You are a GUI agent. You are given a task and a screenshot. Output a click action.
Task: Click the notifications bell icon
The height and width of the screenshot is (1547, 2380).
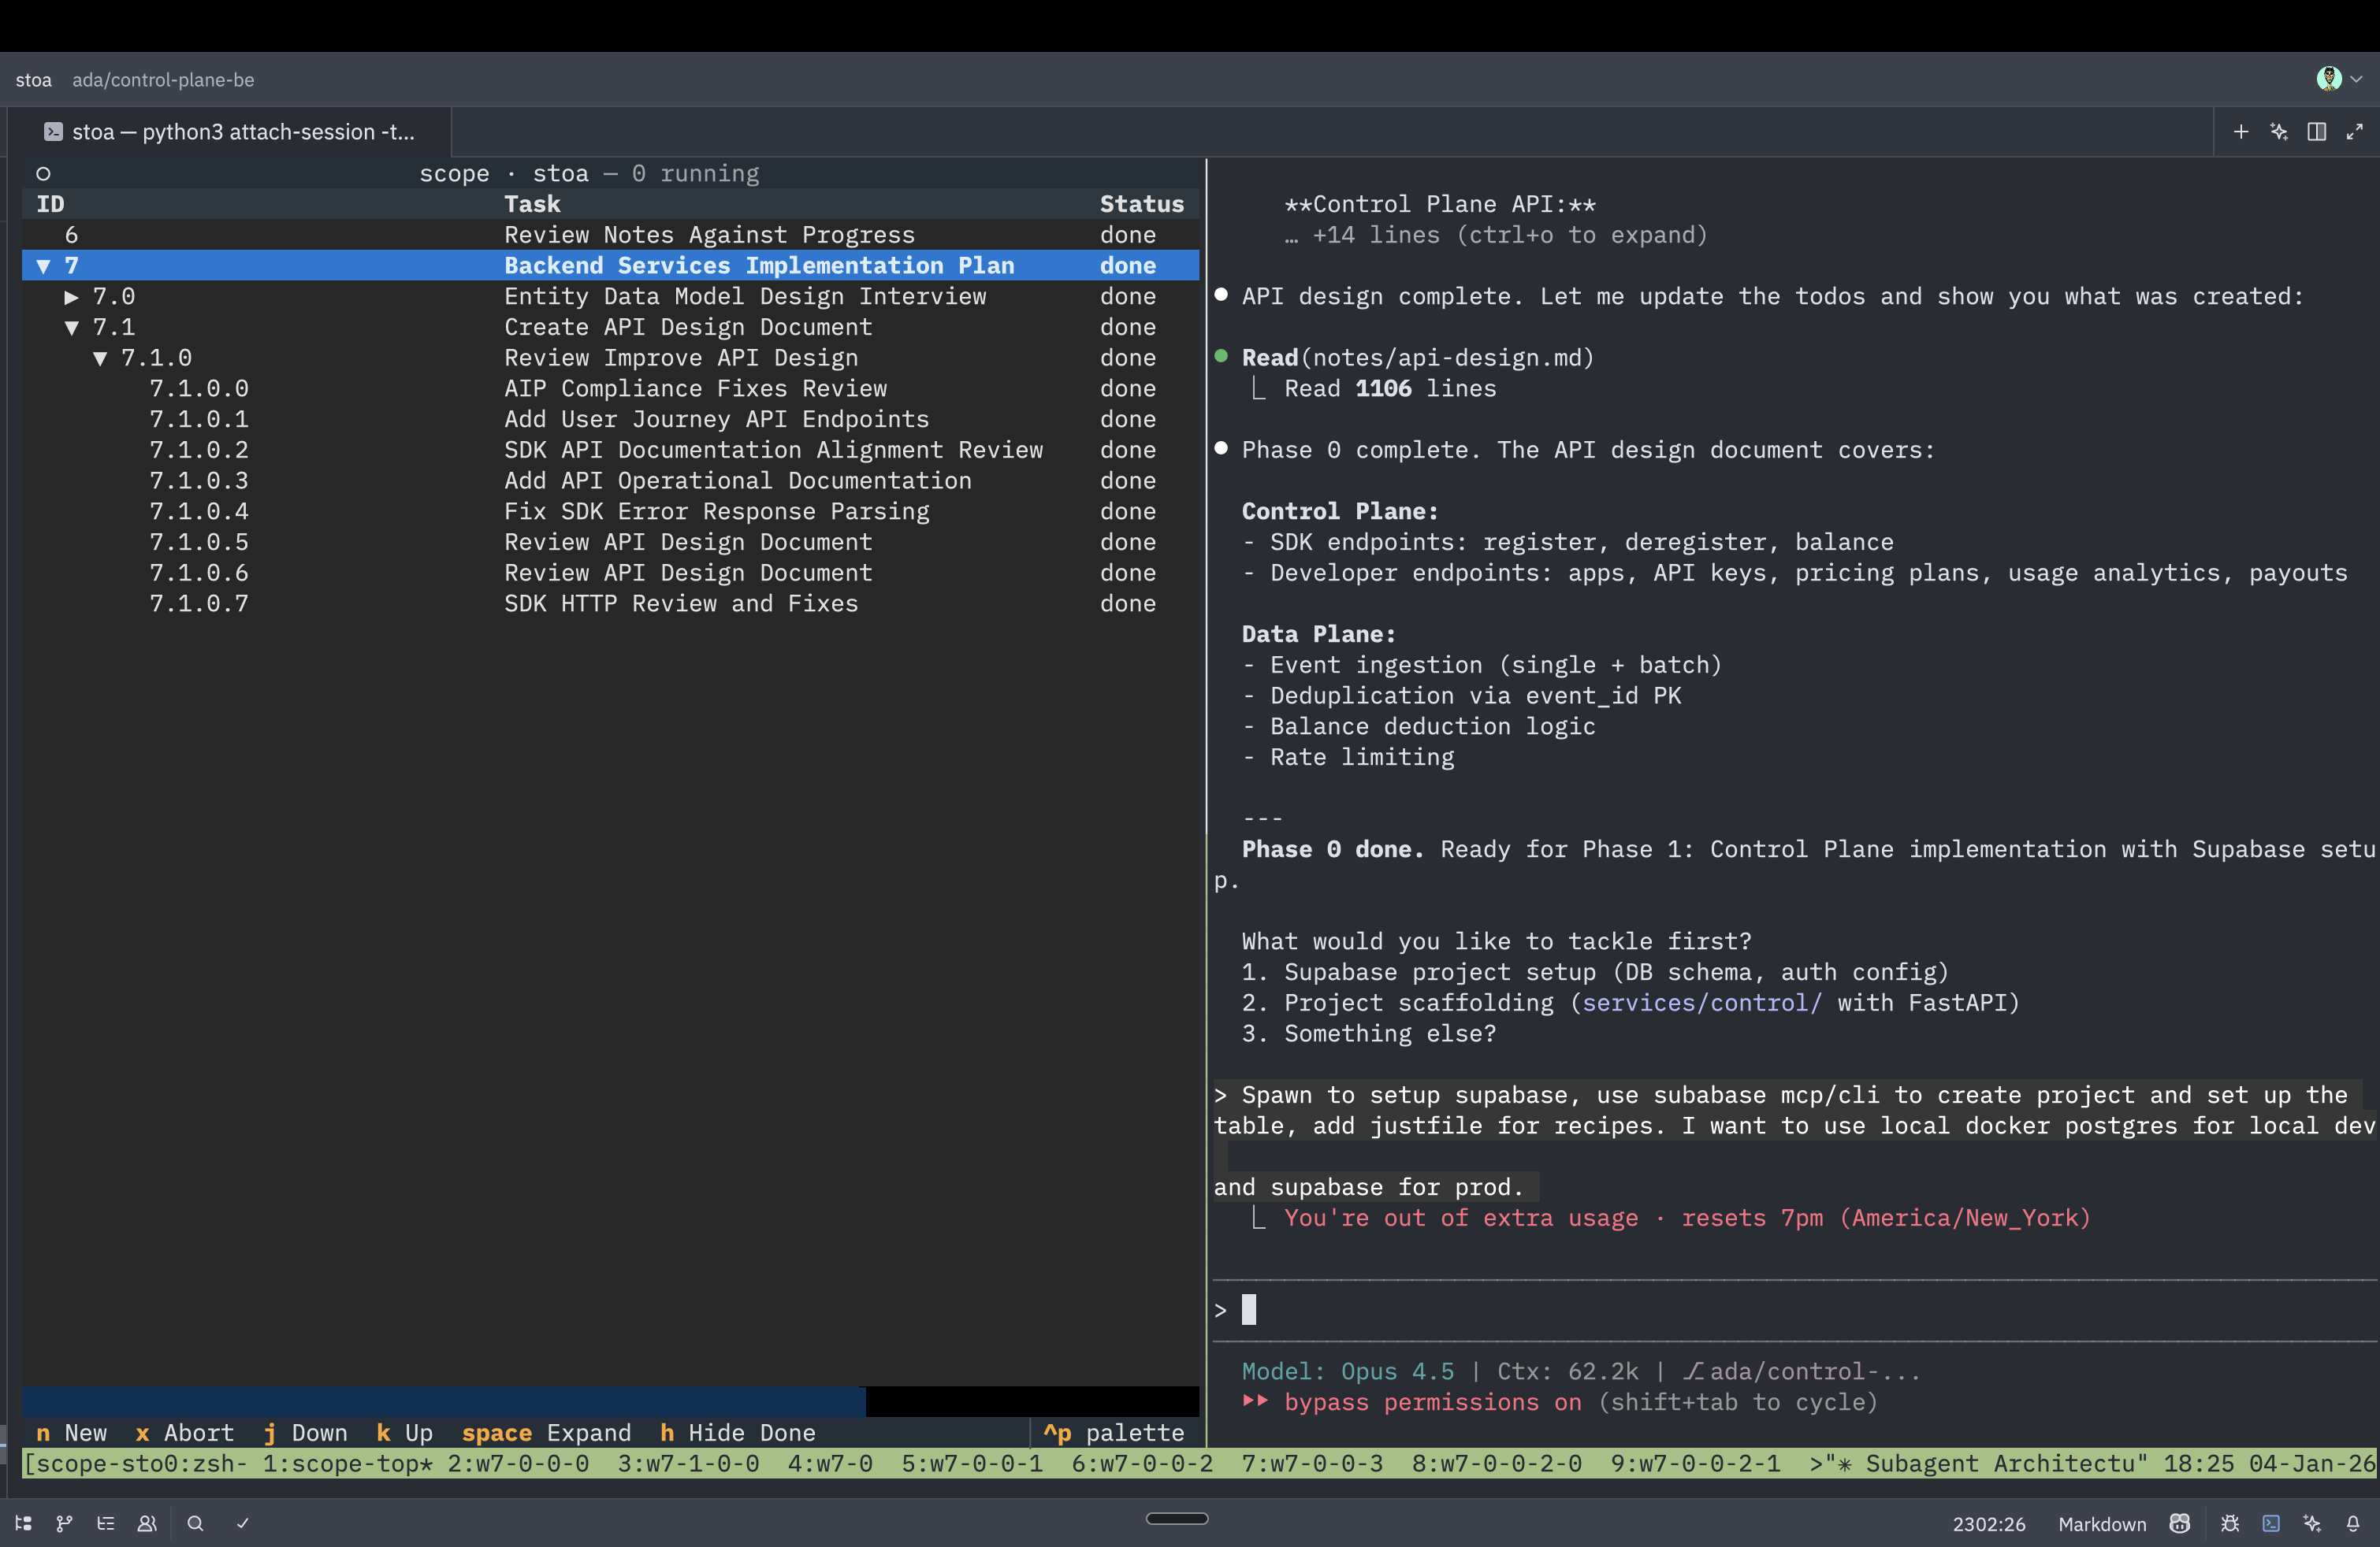click(2353, 1523)
